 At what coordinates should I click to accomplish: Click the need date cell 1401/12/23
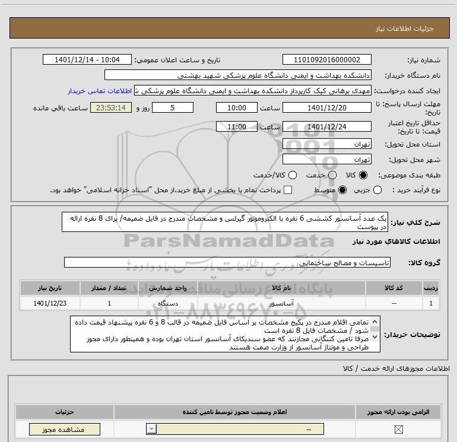click(x=50, y=303)
